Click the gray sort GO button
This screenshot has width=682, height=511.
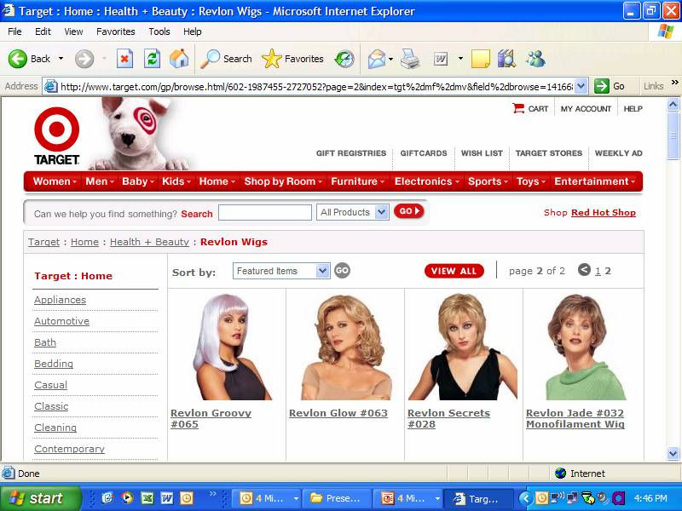pos(343,271)
